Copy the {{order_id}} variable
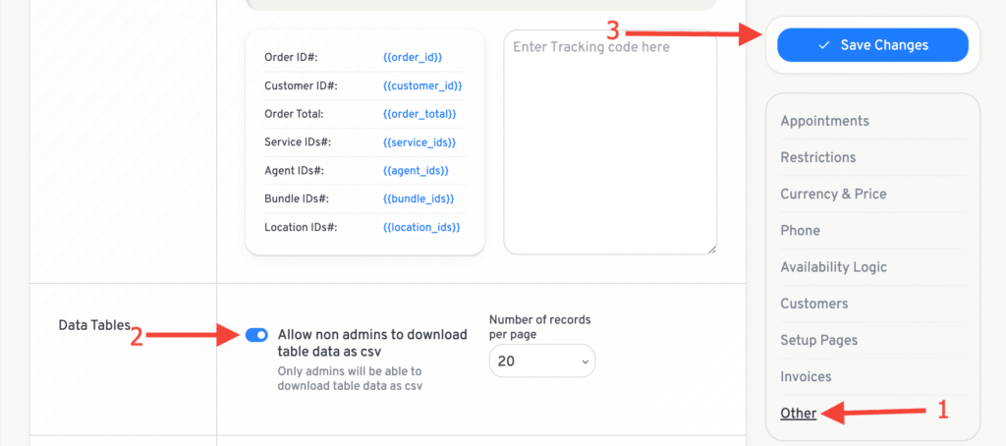Screen dimensions: 1006x446 pos(413,57)
